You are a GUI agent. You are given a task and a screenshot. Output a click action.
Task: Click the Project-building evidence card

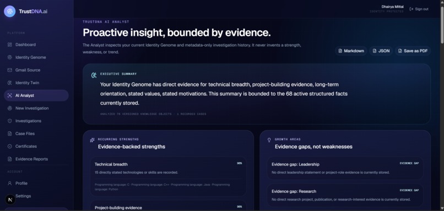pos(168,206)
